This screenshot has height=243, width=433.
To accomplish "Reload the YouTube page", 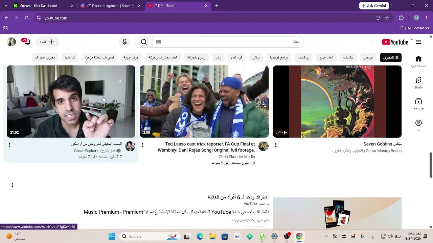I will pos(27,18).
